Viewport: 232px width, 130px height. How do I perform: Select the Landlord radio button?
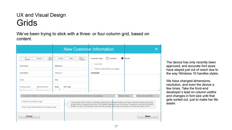[107, 58]
